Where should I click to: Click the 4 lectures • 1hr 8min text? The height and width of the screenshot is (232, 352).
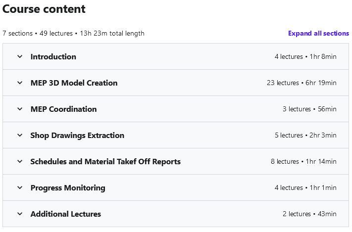tap(305, 56)
